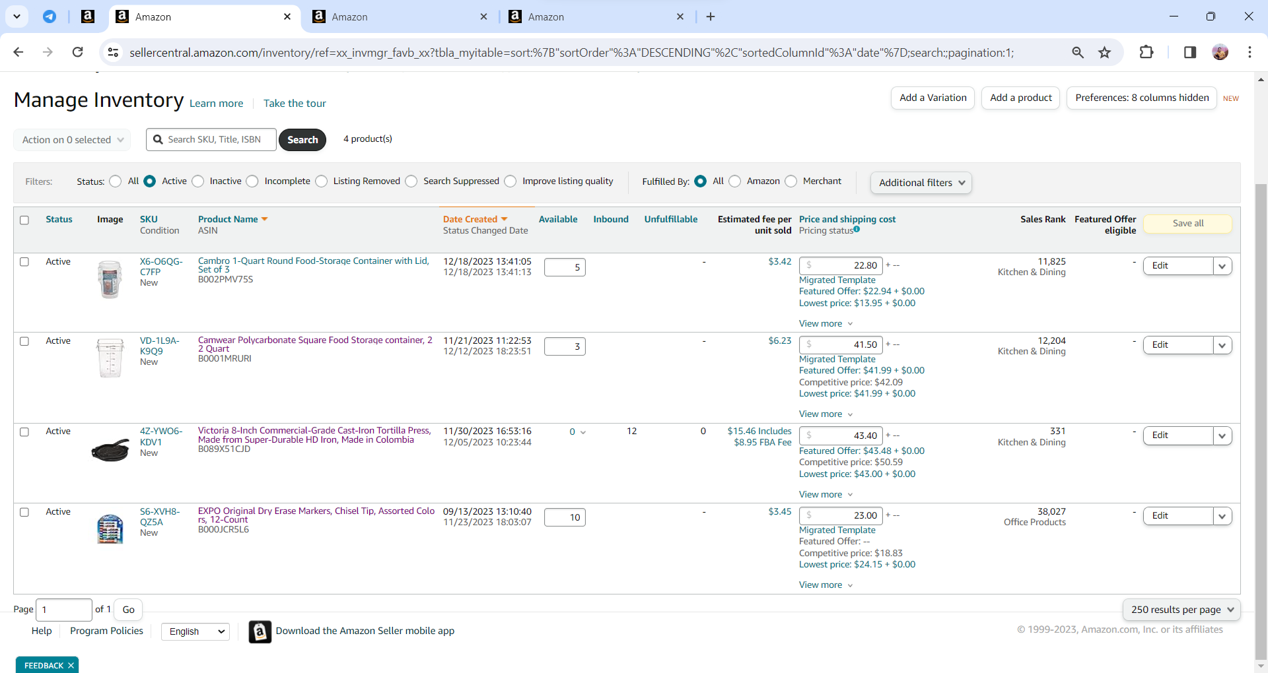Click the Save all button
The image size is (1268, 673).
click(1187, 224)
